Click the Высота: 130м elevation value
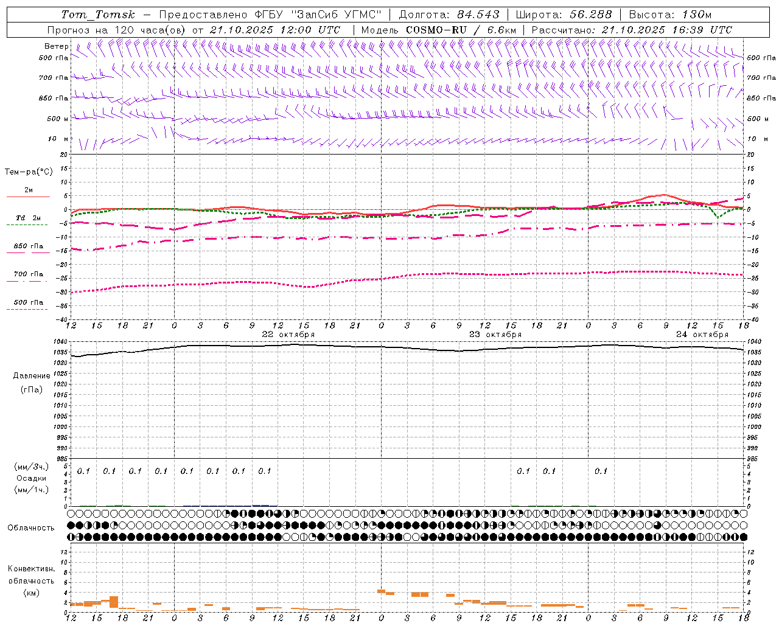 (x=670, y=15)
